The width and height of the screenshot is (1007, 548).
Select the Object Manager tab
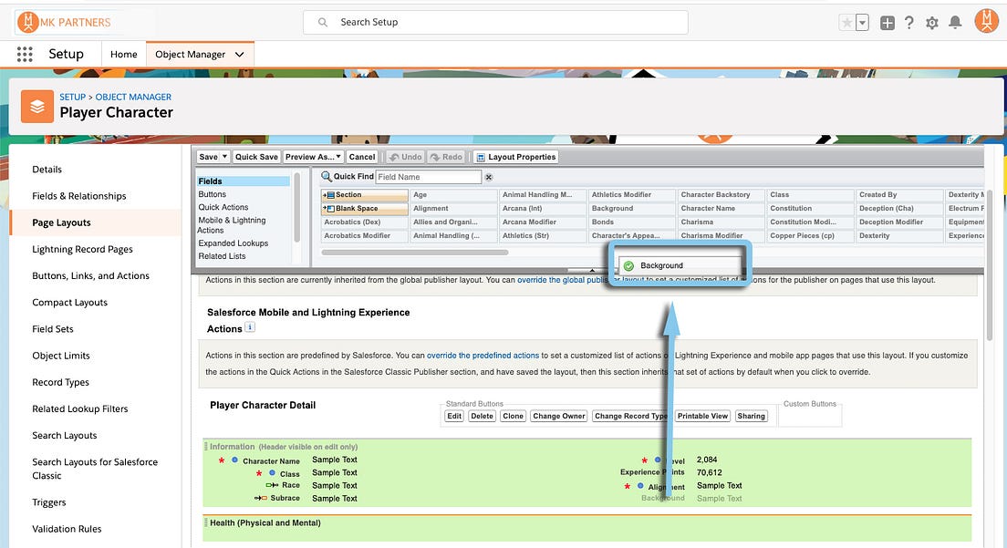(x=190, y=54)
